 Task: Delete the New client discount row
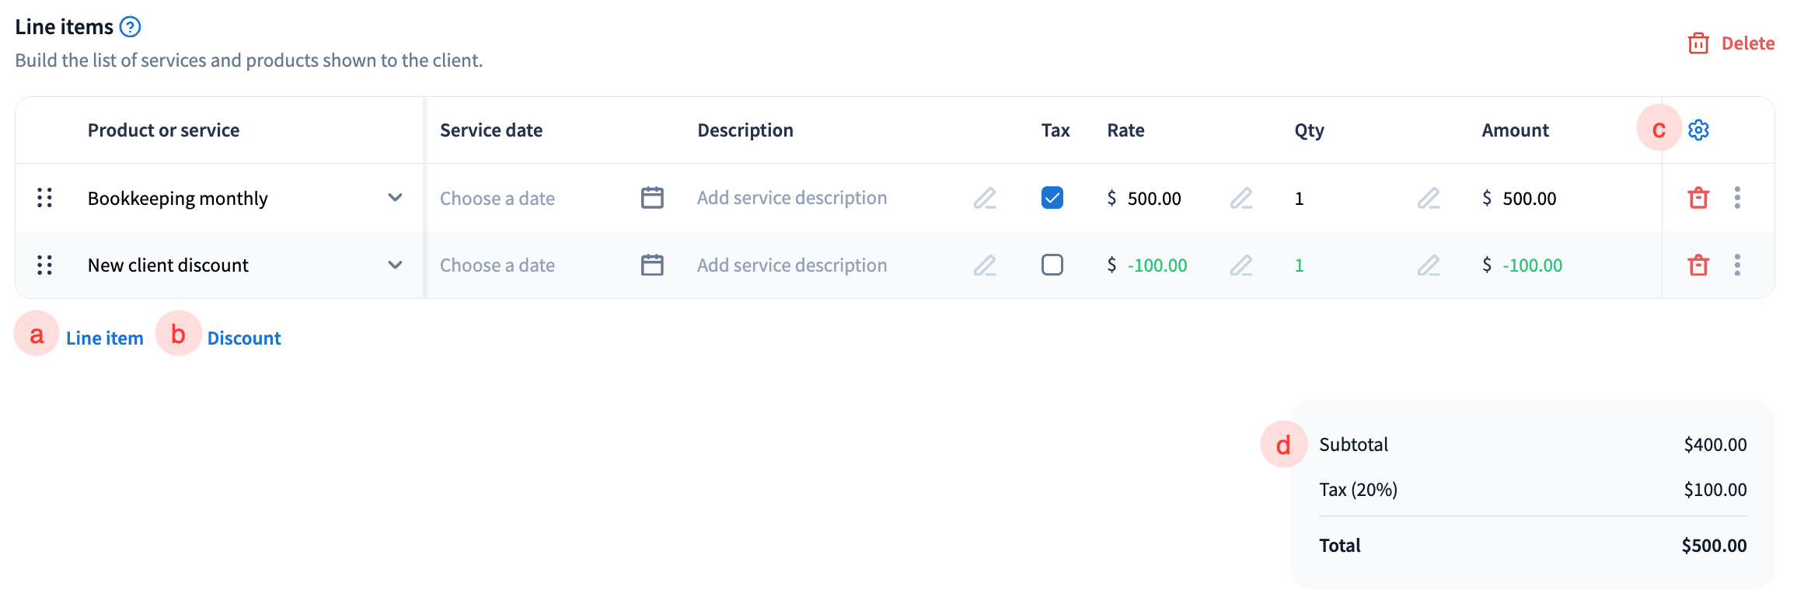point(1698,265)
